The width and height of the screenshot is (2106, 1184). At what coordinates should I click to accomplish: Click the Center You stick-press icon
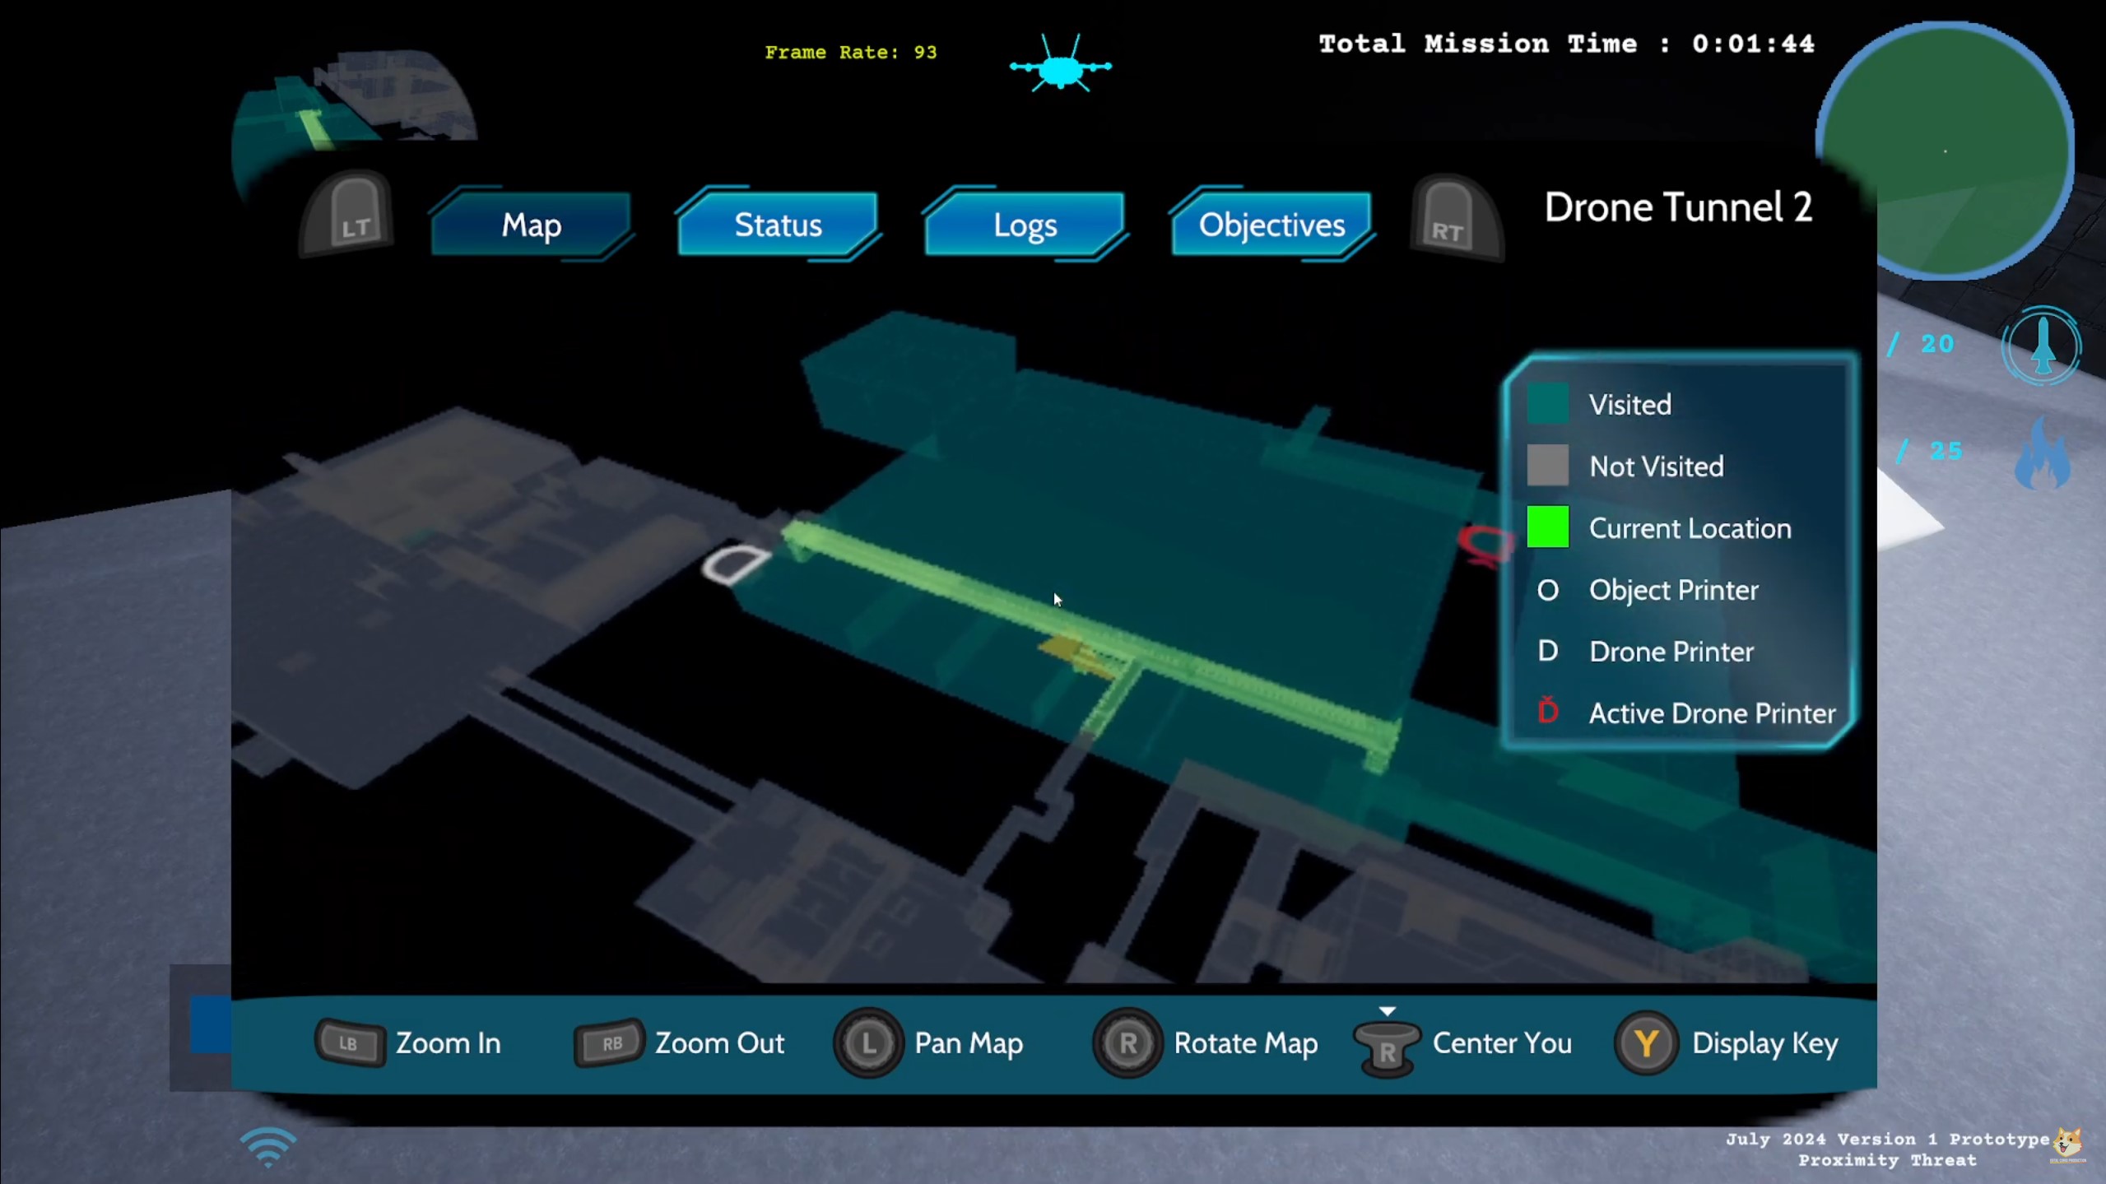1387,1042
